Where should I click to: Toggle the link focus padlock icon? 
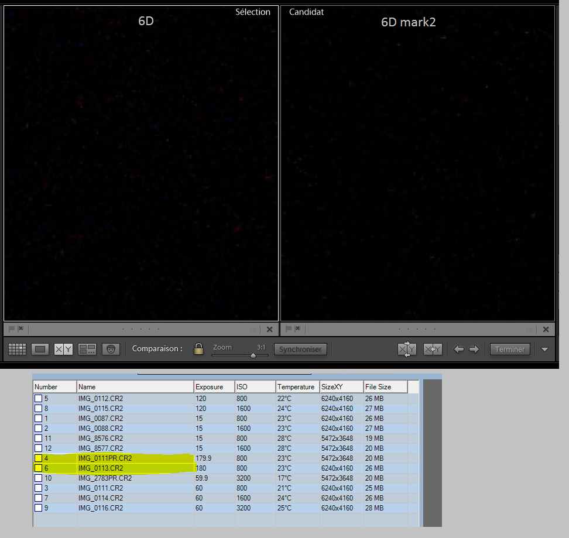[x=198, y=349]
